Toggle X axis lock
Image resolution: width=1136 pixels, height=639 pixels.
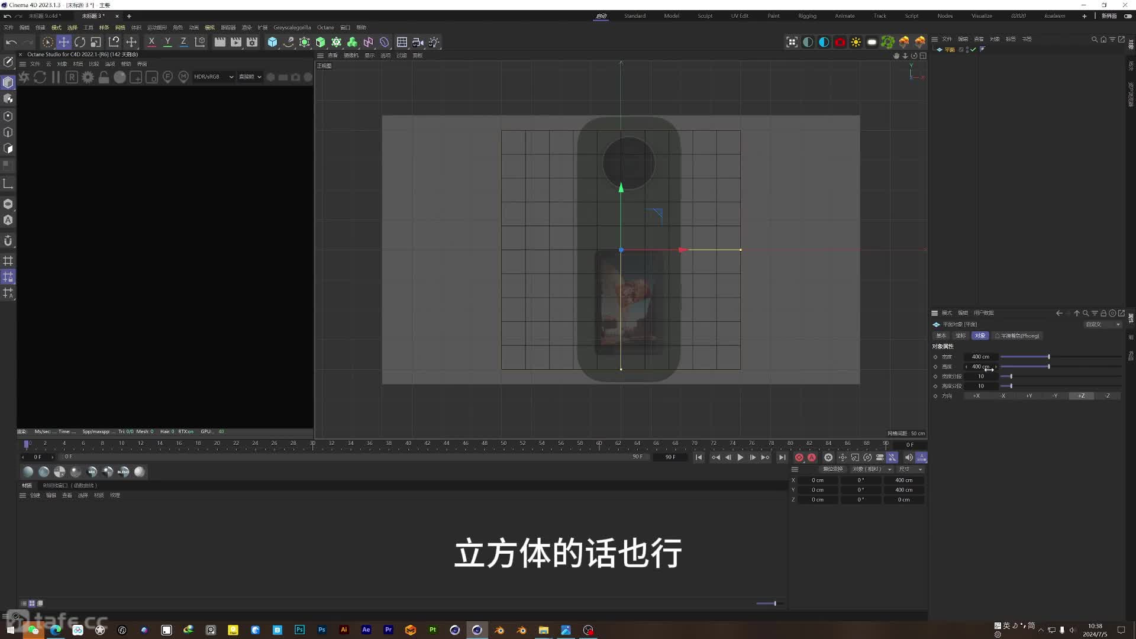point(151,42)
